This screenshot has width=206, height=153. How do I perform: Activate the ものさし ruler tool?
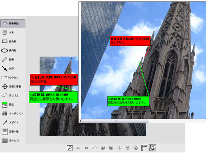coord(10,78)
